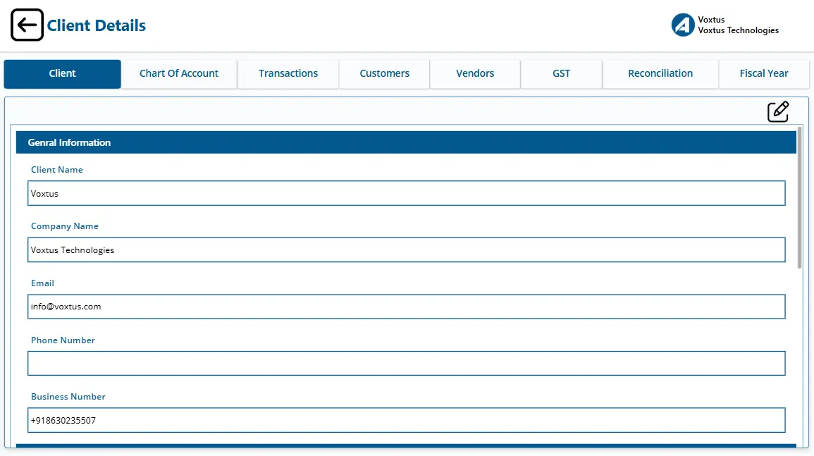Select the Client tab
Screen dimensions: 814x456
point(62,74)
